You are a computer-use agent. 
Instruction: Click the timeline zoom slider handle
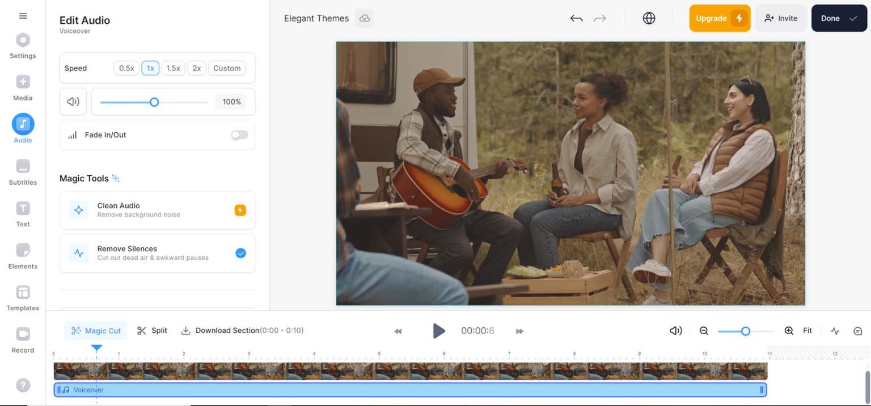[746, 331]
